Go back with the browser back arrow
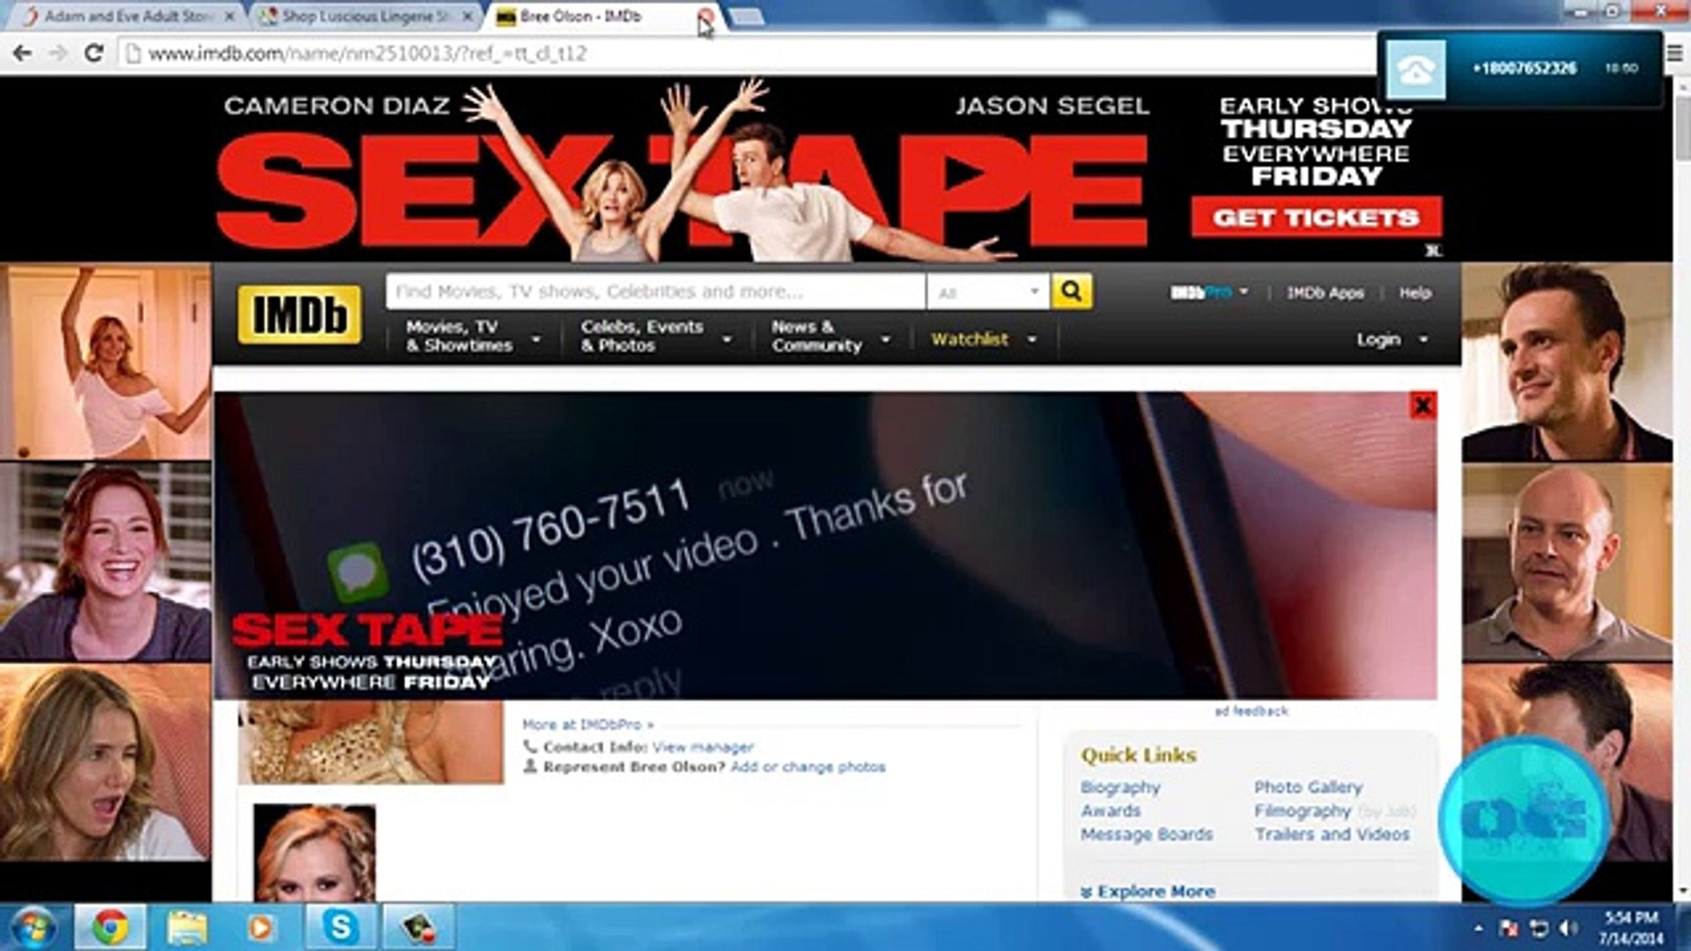 tap(23, 54)
